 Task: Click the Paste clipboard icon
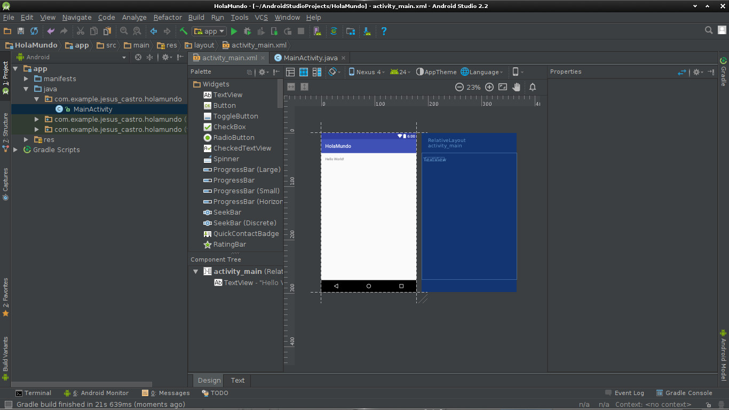[x=107, y=31]
